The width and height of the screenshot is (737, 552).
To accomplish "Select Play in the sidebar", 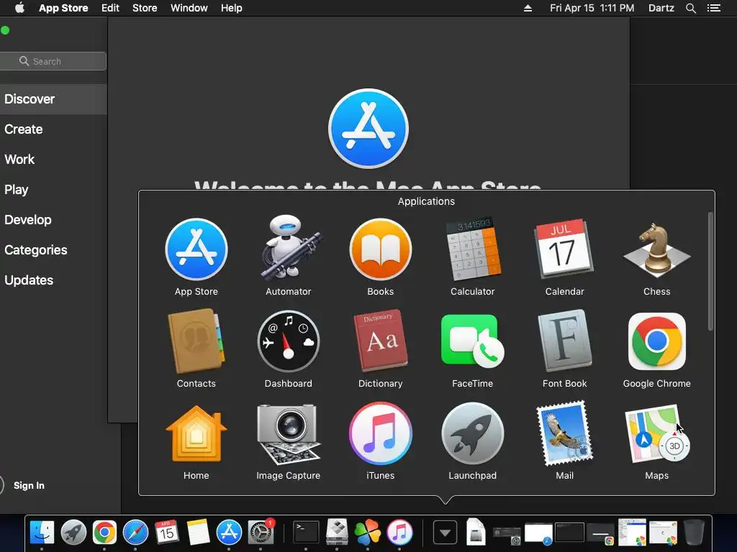I will coord(53,190).
